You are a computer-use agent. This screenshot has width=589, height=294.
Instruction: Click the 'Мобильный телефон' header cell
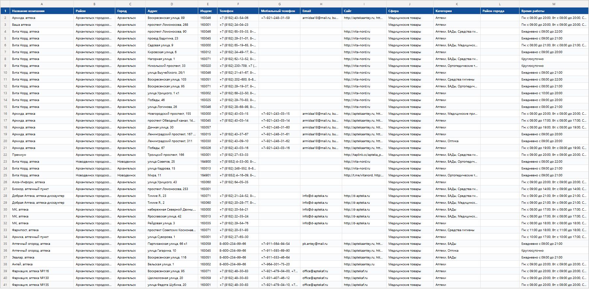click(279, 11)
